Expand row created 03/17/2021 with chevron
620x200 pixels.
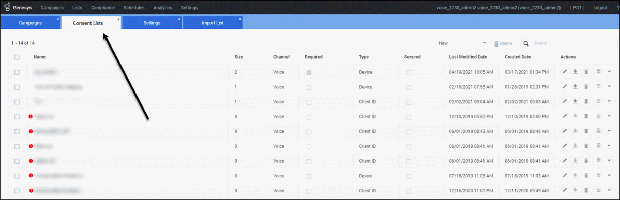609,71
